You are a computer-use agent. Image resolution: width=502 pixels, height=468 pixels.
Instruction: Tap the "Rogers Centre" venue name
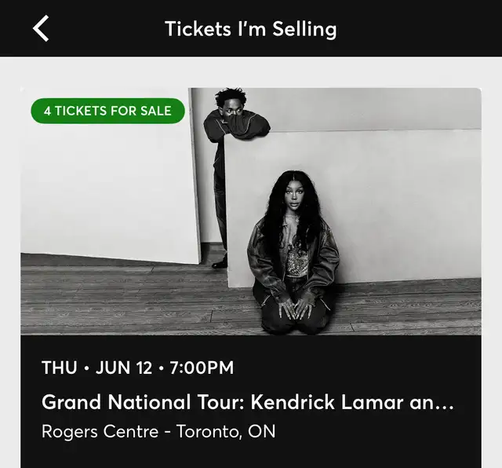click(x=100, y=431)
